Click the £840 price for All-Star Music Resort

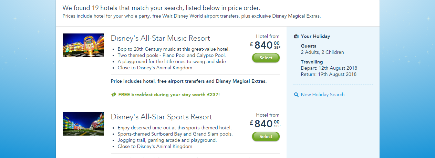264,45
